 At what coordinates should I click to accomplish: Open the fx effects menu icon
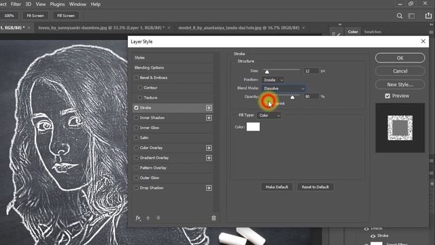[x=138, y=218]
